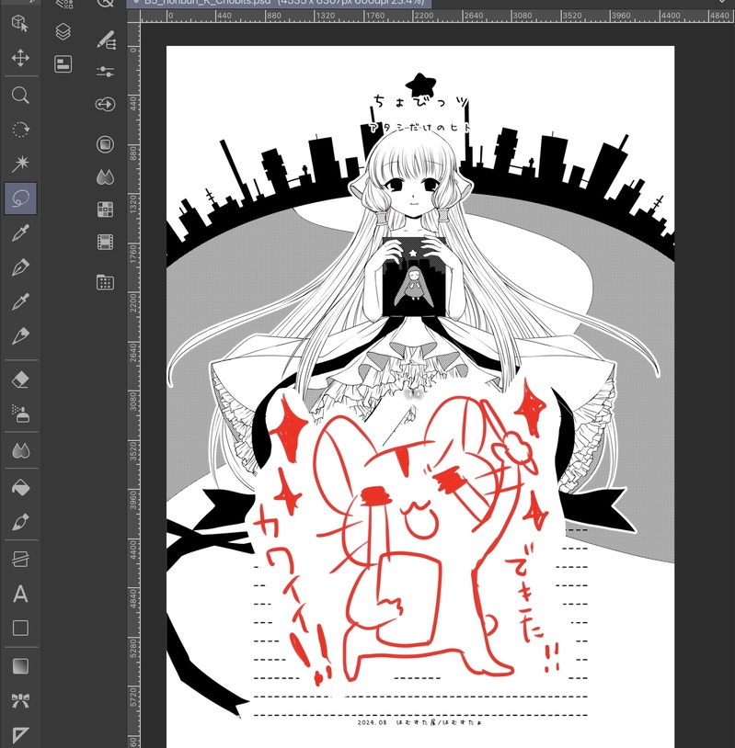Select the Airbrush spray tool
Image resolution: width=735 pixels, height=748 pixels.
20,414
